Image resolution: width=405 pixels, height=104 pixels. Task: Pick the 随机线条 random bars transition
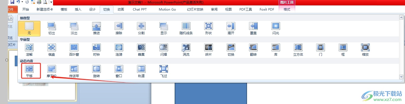(186, 29)
